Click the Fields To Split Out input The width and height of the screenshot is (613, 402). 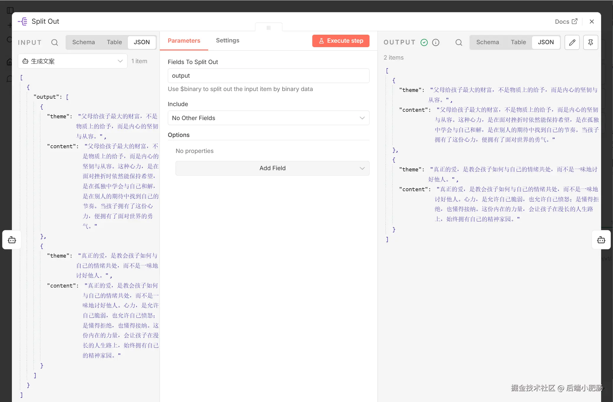tap(268, 76)
